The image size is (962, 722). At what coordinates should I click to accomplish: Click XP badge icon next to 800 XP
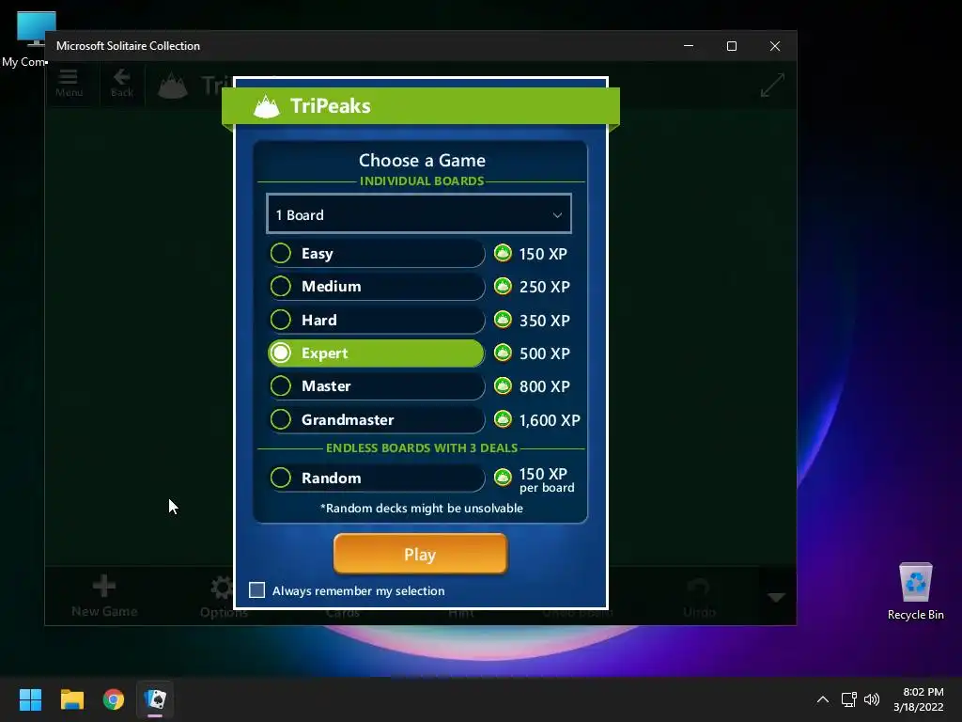pos(504,385)
